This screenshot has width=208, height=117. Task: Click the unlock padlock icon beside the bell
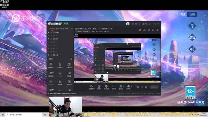point(145,30)
